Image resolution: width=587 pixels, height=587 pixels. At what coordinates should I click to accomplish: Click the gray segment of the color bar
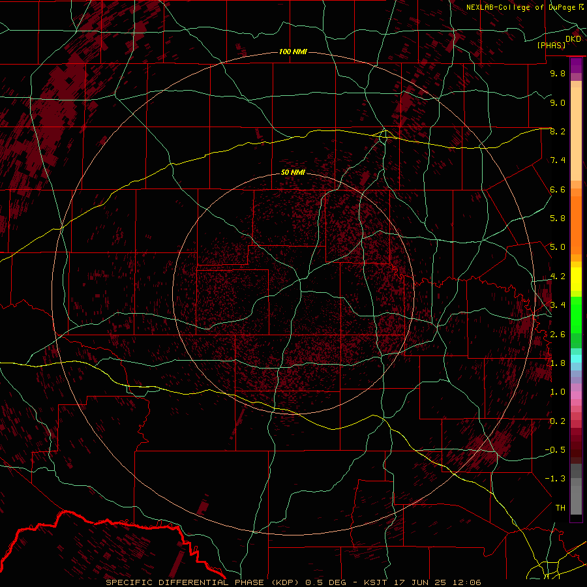[576, 490]
